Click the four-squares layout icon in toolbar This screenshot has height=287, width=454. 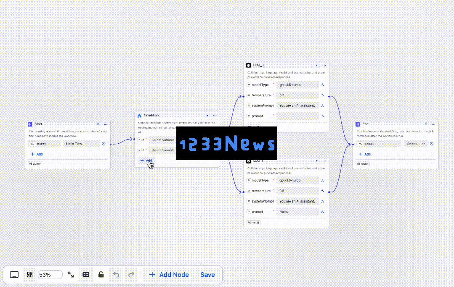pos(29,274)
